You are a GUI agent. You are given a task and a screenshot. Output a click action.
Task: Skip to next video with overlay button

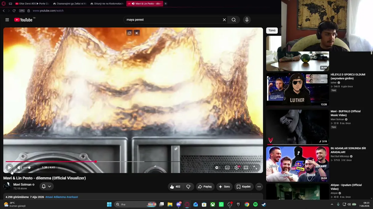pyautogui.click(x=136, y=33)
